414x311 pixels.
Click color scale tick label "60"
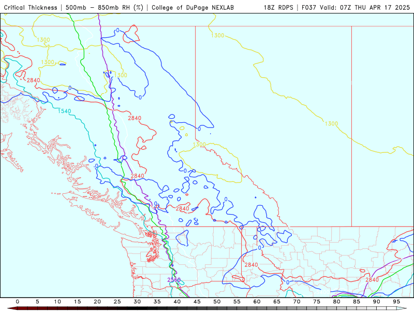(257, 302)
